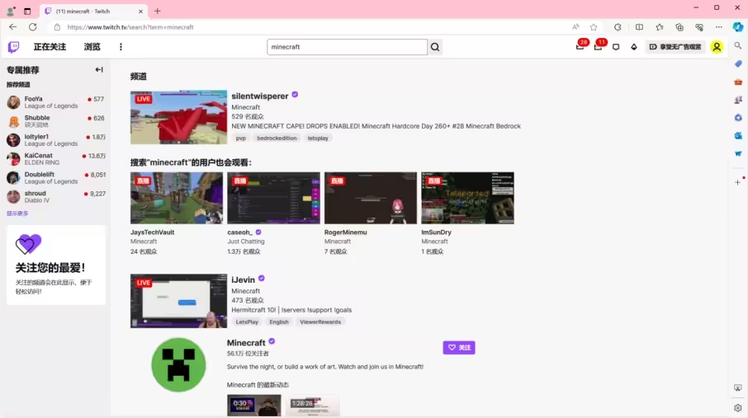Open iJevin live stream thumbnail
748x418 pixels.
click(179, 301)
